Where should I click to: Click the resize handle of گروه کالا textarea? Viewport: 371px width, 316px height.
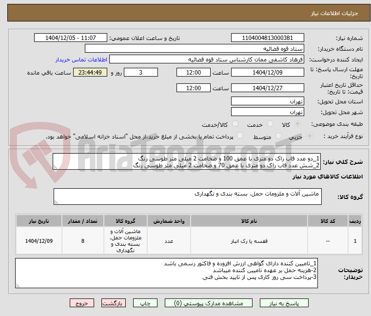(57, 202)
